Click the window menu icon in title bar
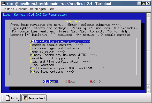The width and height of the screenshot is (152, 103). tap(4, 3)
